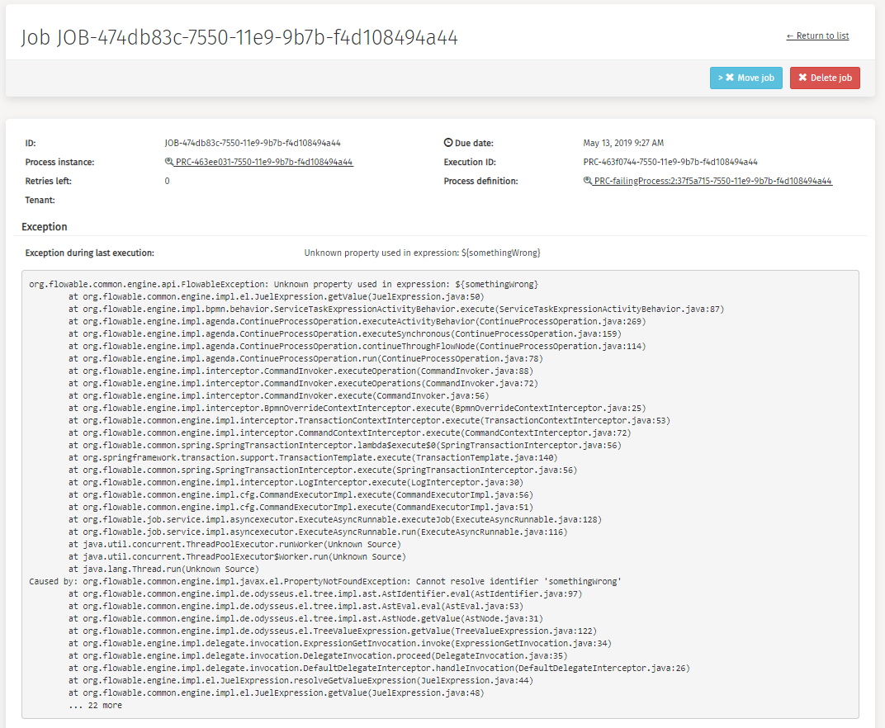
Task: Open process instance PRC-463ee031 link
Action: click(x=264, y=163)
